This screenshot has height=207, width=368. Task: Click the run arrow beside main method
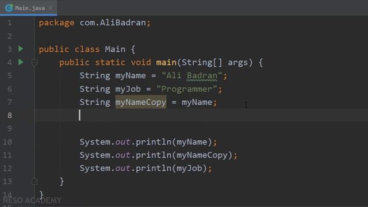(x=21, y=62)
